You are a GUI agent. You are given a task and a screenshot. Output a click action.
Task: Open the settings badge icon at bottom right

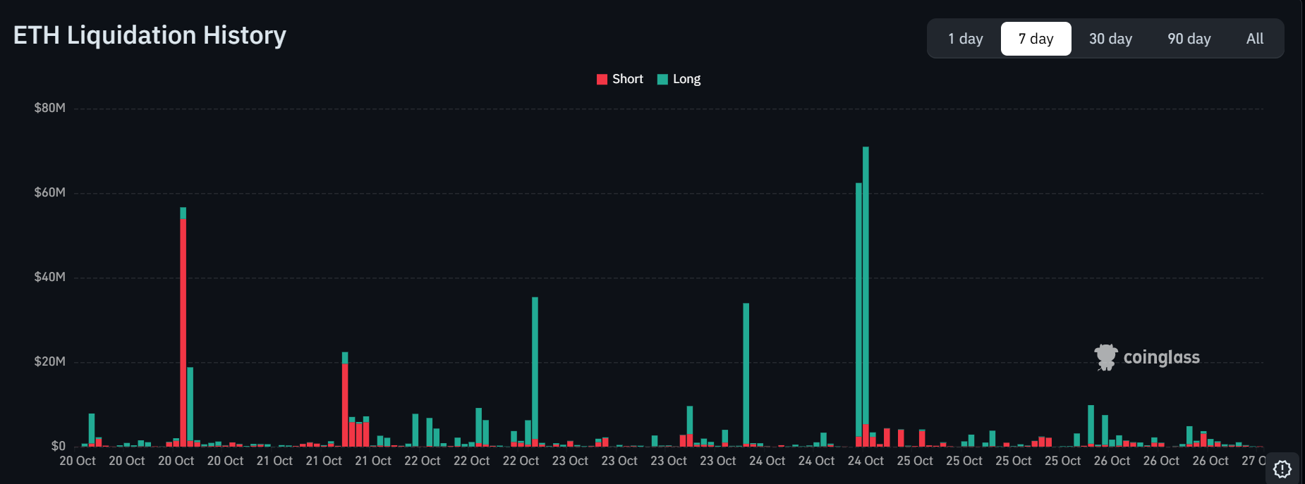[x=1282, y=469]
